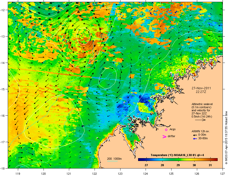
Task: Click the latitude axis label '-12'
Action: coord(3,10)
